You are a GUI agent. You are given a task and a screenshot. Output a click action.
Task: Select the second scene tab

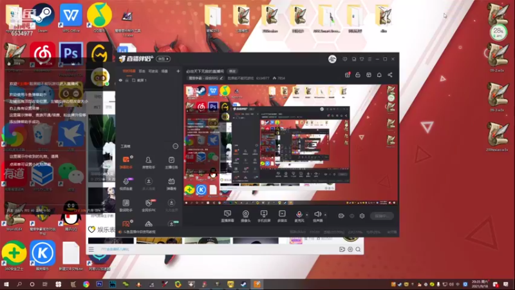click(x=142, y=71)
